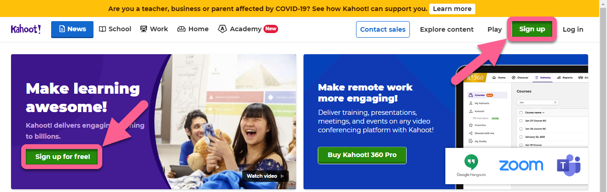607x192 pixels.
Task: Clear the Jan search field with X
Action: pos(555,102)
